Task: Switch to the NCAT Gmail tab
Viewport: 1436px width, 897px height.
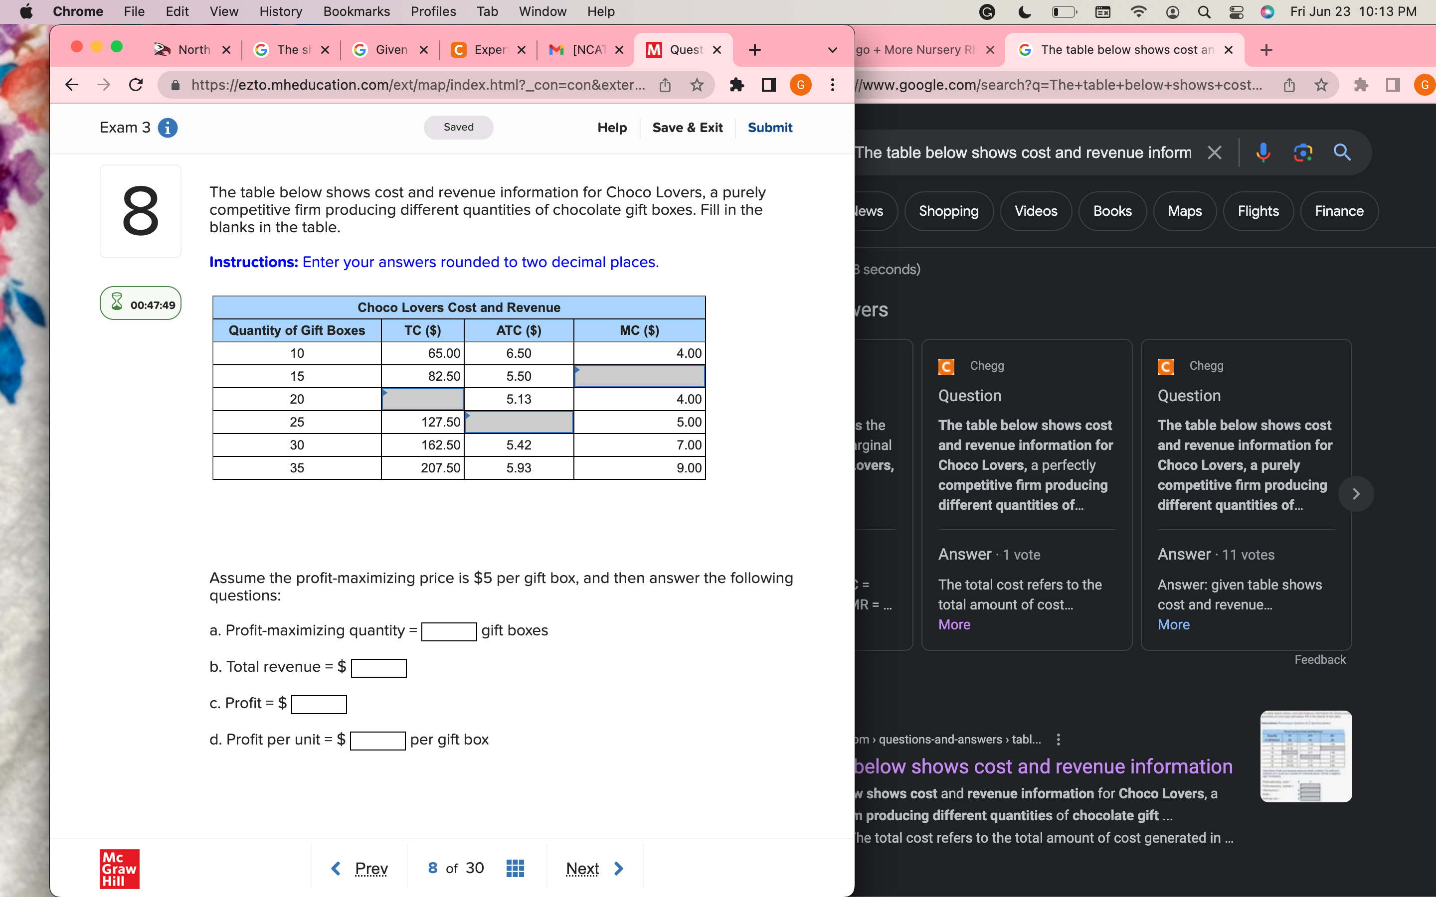Action: point(586,50)
